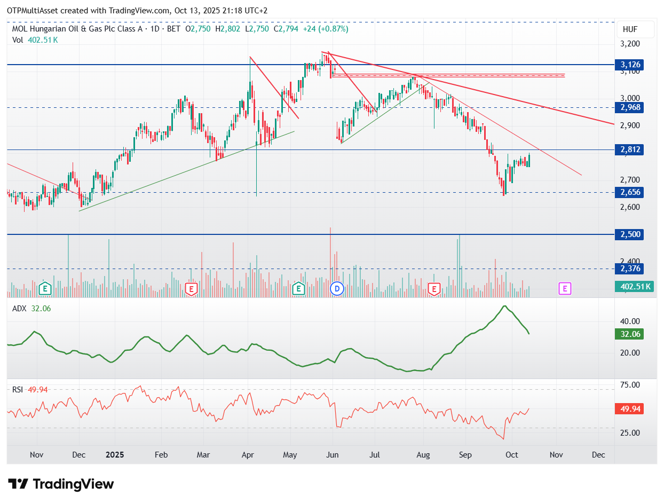664x504 pixels.
Task: Open the red earnings marker near August
Action: tap(433, 289)
